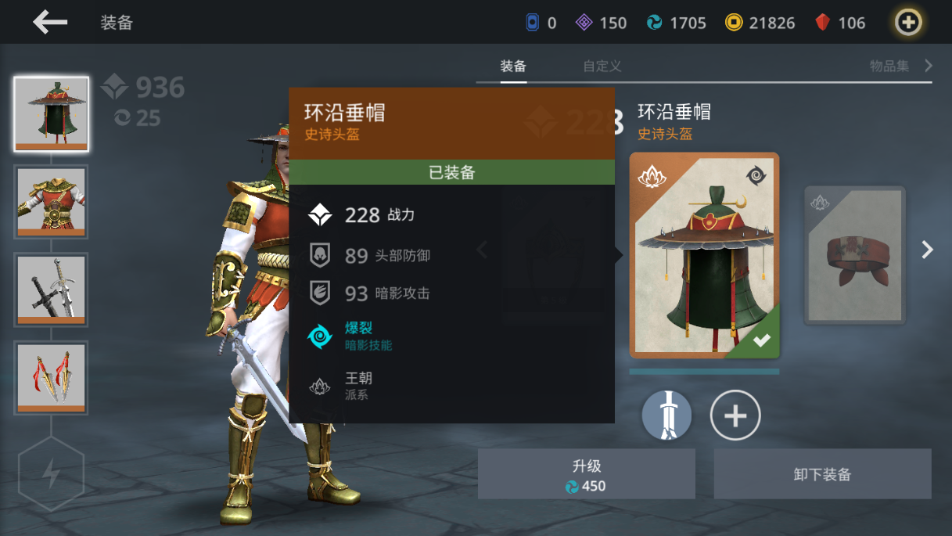Screen dimensions: 952x536
Task: Click the 卸下装备 button
Action: click(x=822, y=474)
